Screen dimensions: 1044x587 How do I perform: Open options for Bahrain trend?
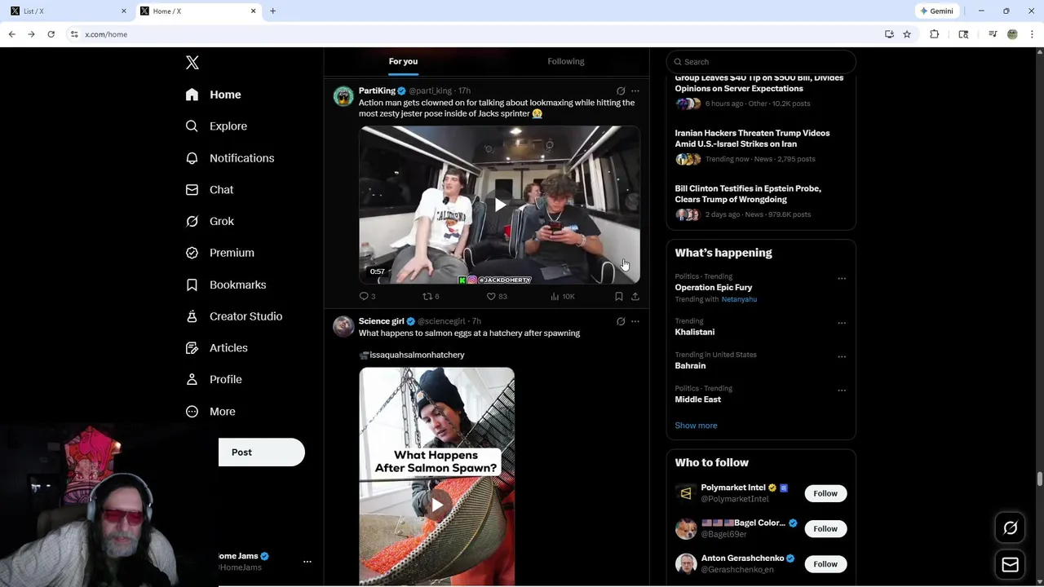click(842, 357)
